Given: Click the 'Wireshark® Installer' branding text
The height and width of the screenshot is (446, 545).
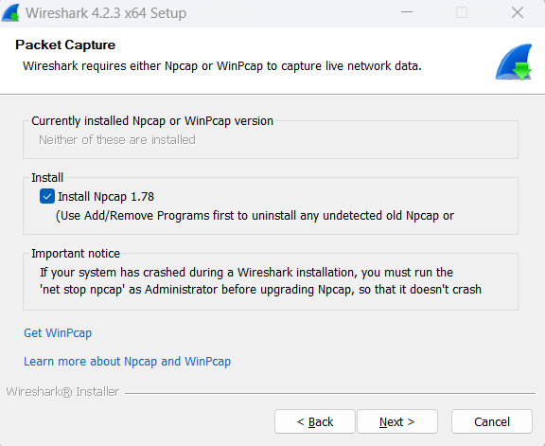Looking at the screenshot, I should [62, 392].
